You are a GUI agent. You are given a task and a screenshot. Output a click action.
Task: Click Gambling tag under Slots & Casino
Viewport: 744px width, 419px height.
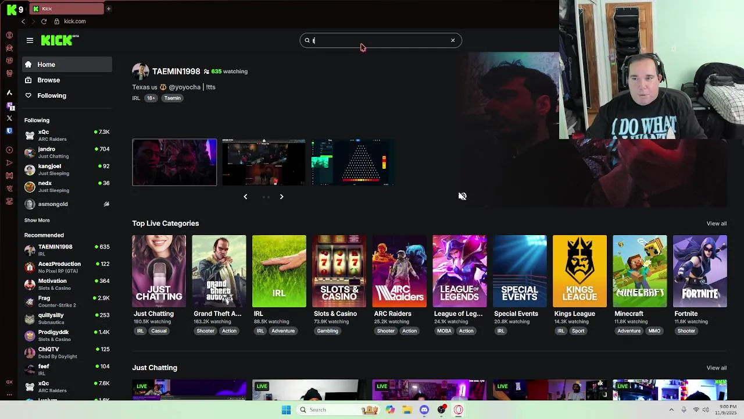pyautogui.click(x=327, y=331)
